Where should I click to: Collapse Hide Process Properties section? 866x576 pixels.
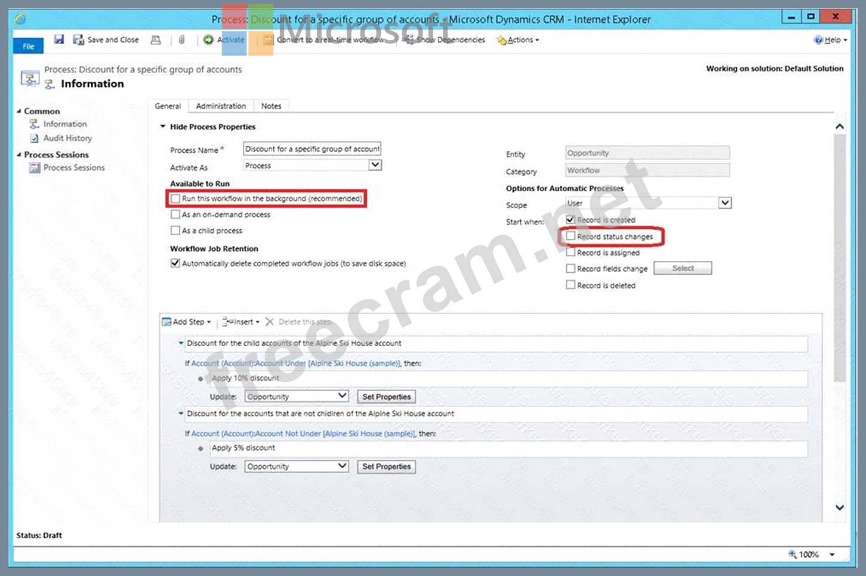[x=163, y=127]
